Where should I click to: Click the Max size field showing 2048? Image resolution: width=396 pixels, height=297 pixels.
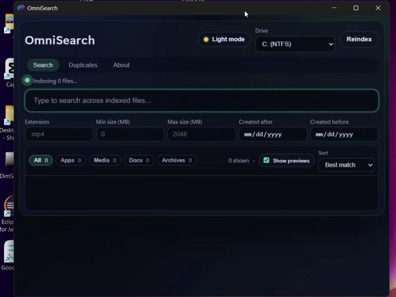[201, 134]
